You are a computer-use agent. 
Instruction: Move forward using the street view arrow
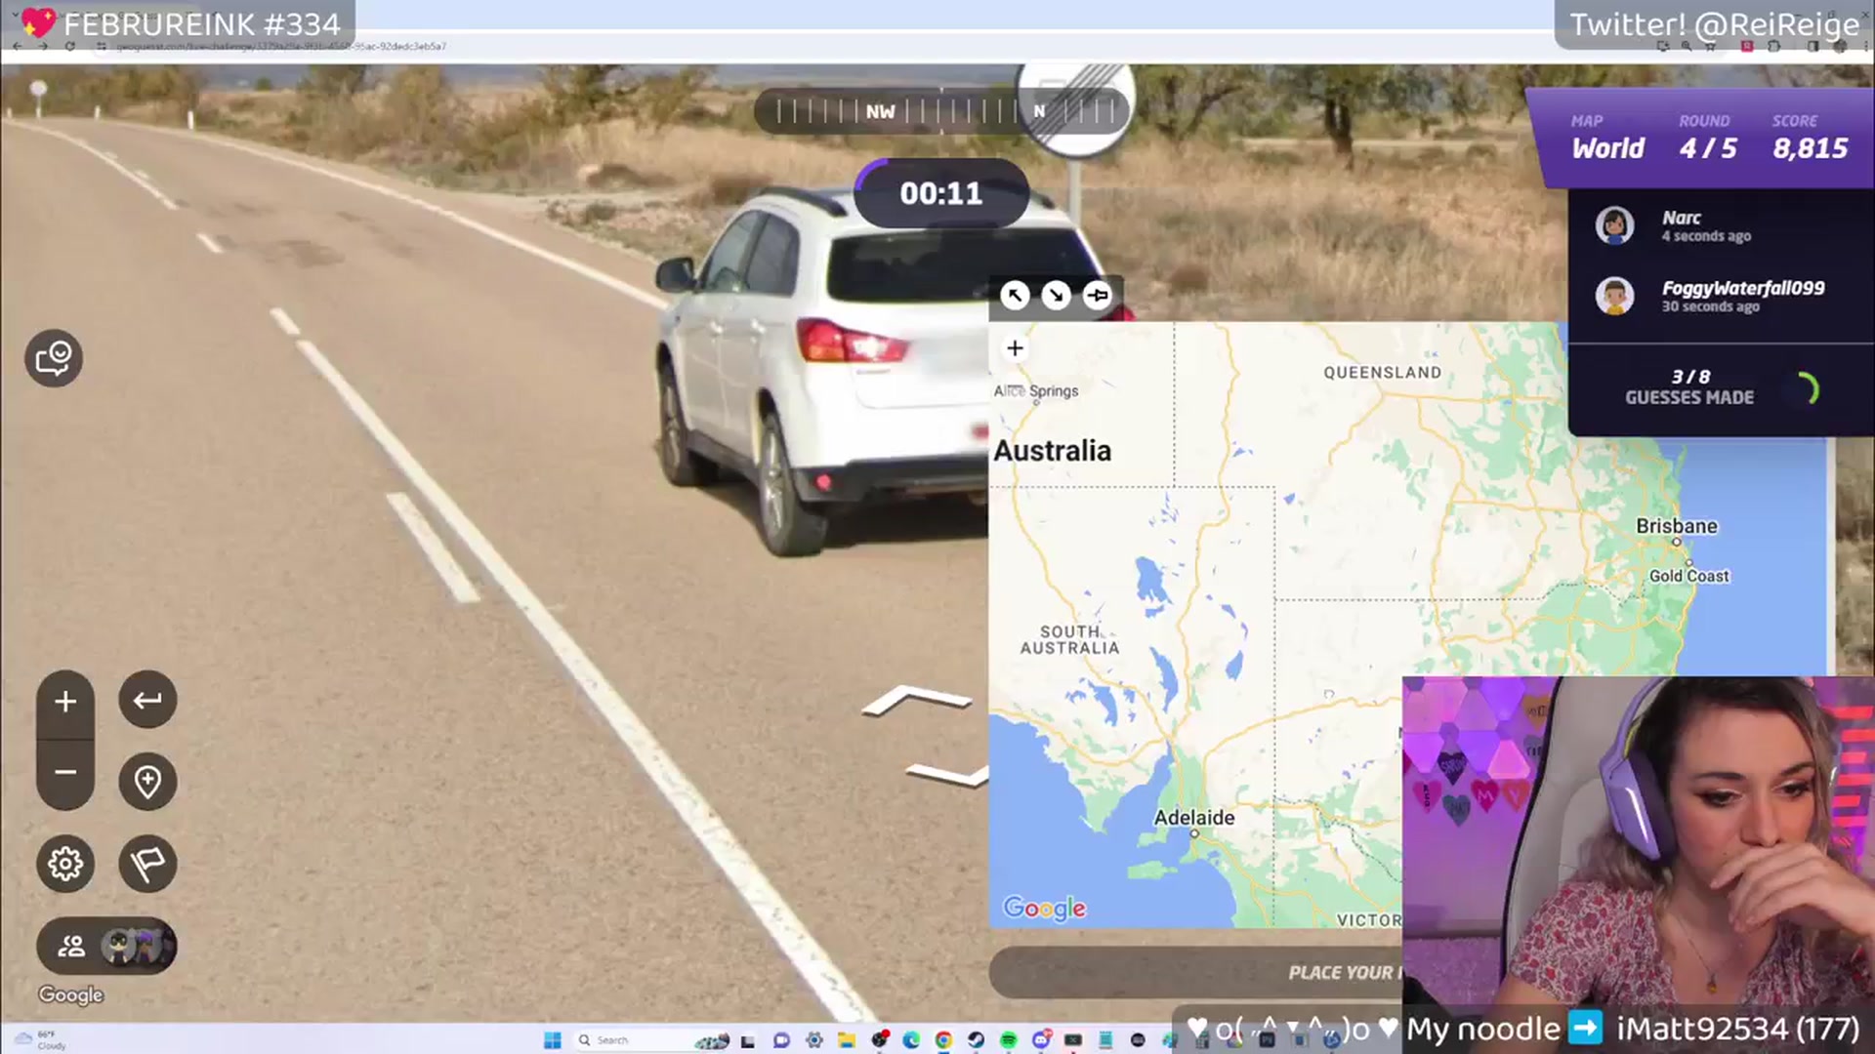(916, 699)
